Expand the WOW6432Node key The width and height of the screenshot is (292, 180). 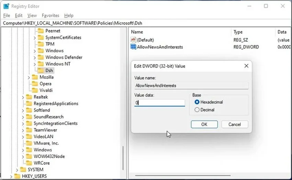click(x=23, y=157)
